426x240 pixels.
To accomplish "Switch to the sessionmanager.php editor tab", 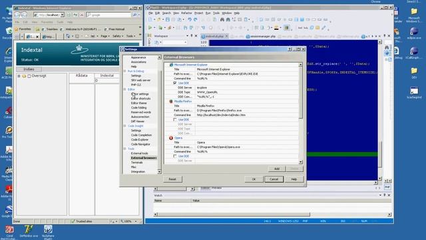I will tap(261, 36).
